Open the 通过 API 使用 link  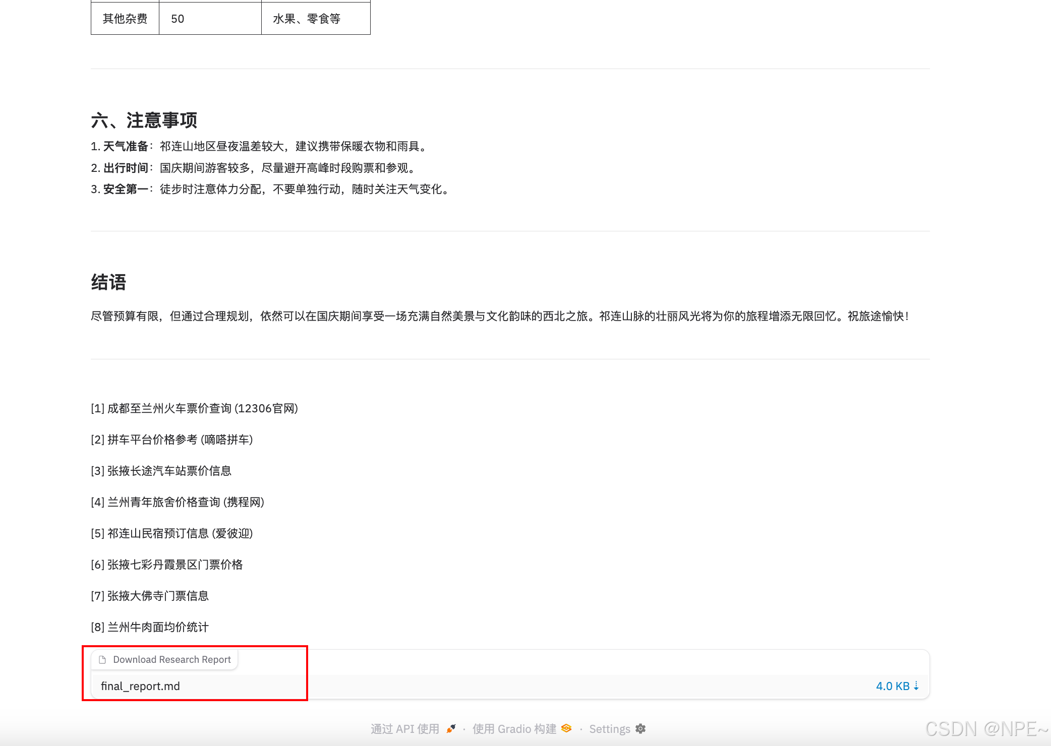405,729
